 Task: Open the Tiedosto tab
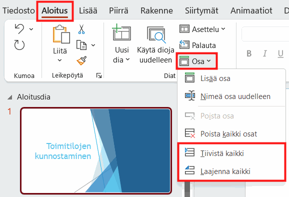18,10
